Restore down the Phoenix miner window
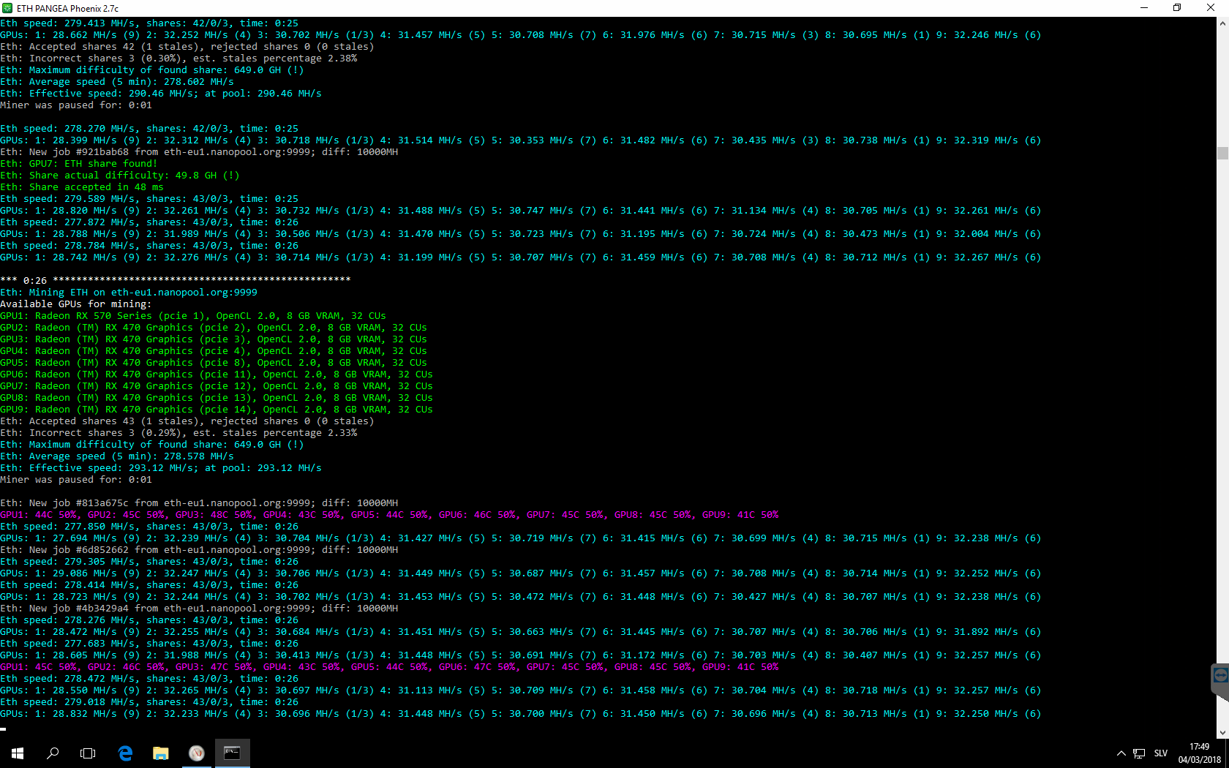The height and width of the screenshot is (768, 1229). (x=1177, y=8)
